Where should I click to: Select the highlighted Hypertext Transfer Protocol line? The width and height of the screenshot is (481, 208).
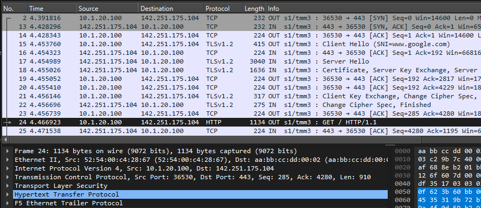(200, 194)
